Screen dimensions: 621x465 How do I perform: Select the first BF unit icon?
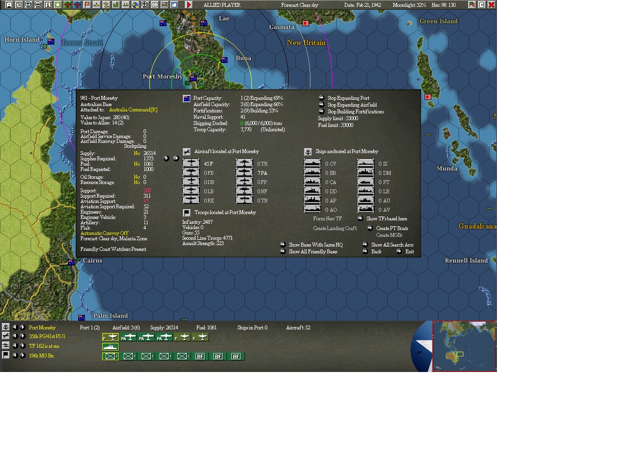tap(200, 356)
